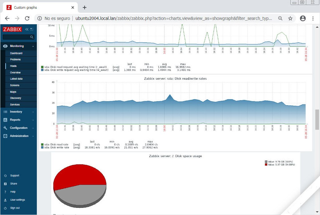This screenshot has width=320, height=215.
Task: Open the Share link
Action: 14,184
